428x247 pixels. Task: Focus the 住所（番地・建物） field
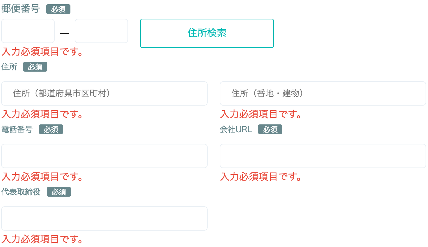click(323, 93)
